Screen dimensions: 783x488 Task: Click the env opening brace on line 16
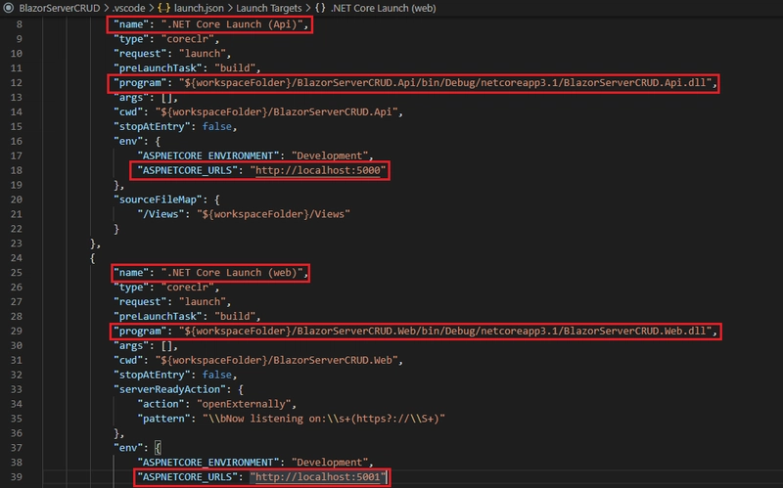pos(158,141)
